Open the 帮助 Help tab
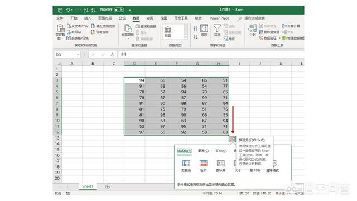Screen dimensions: 357x201 (x=198, y=18)
